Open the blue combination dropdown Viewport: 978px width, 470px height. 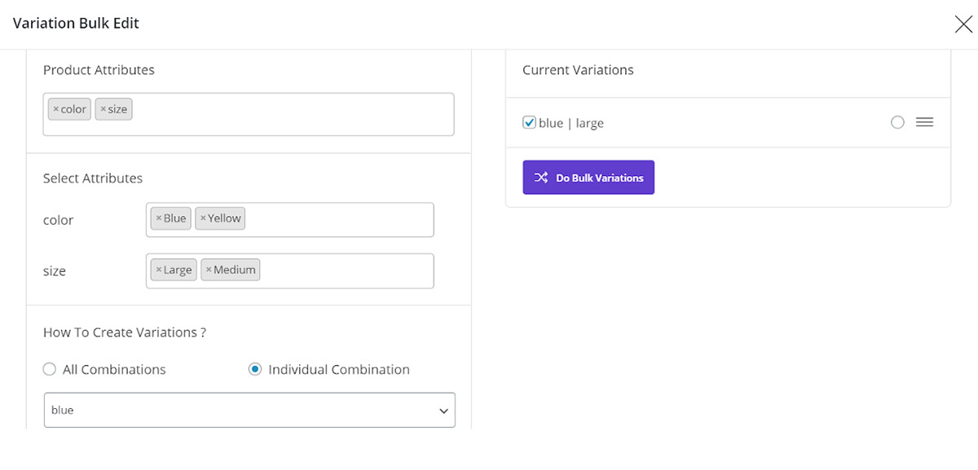[249, 411]
